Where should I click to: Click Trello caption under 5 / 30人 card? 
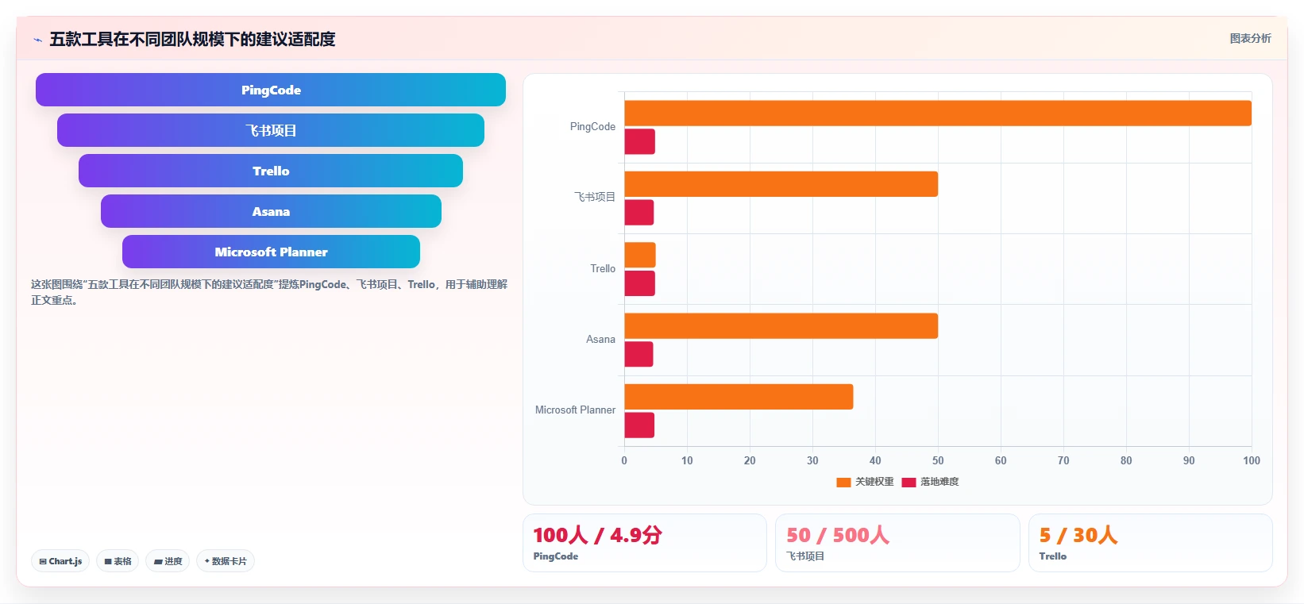coord(1053,556)
